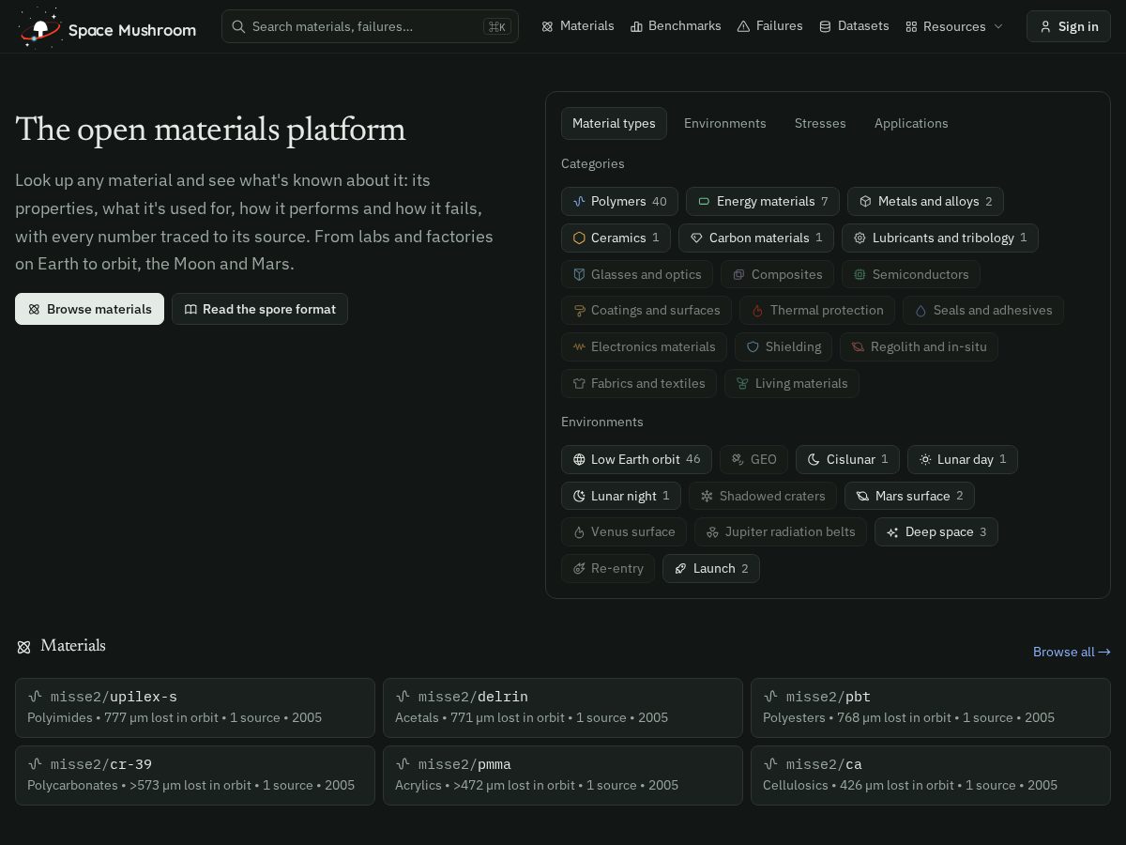Select the GEO environment chip
1126x845 pixels.
pyautogui.click(x=753, y=459)
